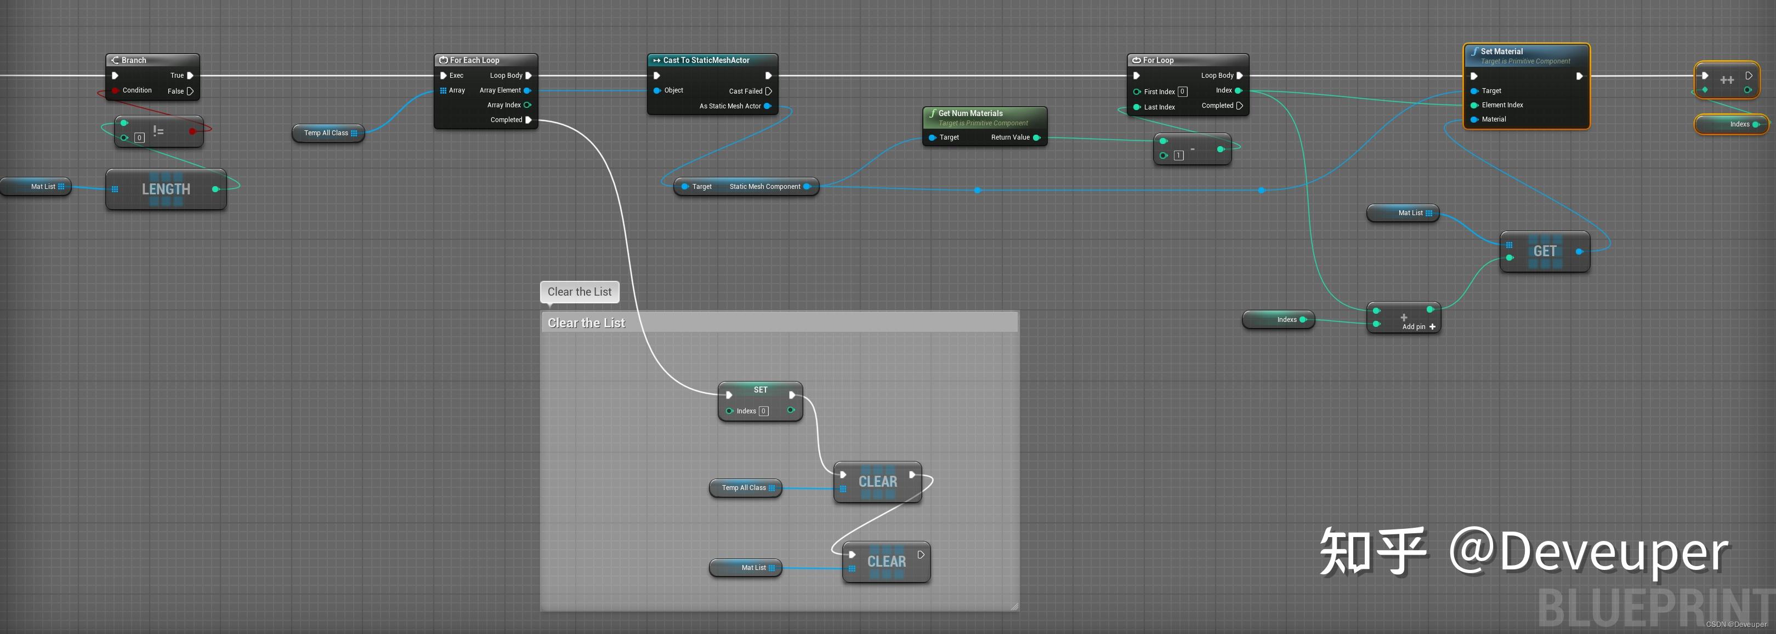Click the SET Indexs node header

[760, 389]
